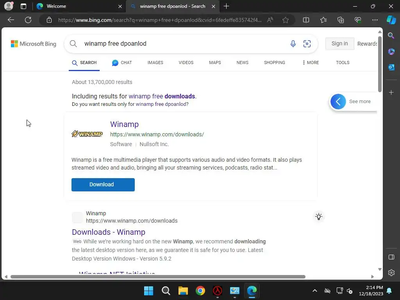Click scroll down arrow
This screenshot has height=300, width=400.
pos(380,270)
